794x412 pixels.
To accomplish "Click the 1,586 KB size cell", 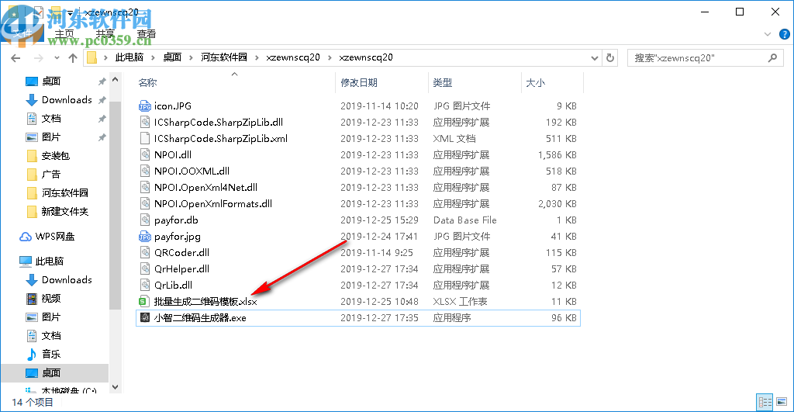I will pos(557,154).
